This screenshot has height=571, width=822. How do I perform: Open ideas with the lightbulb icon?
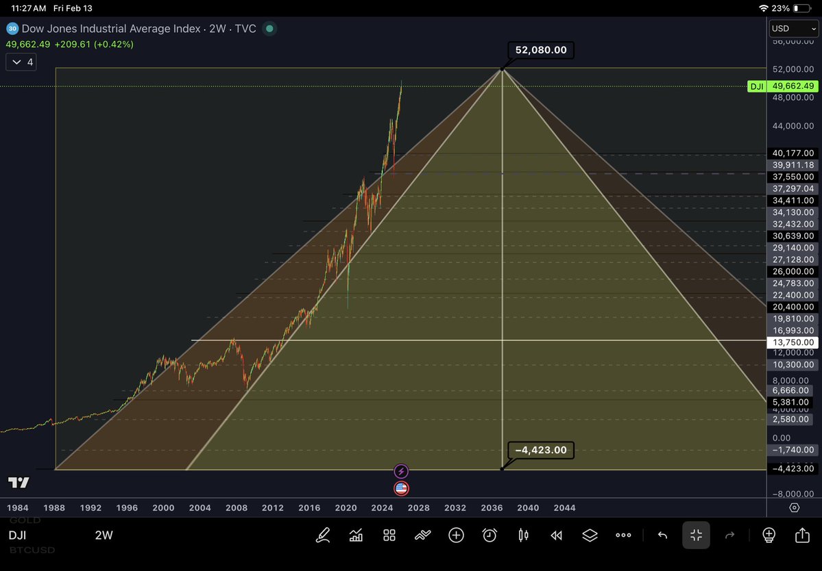(769, 535)
